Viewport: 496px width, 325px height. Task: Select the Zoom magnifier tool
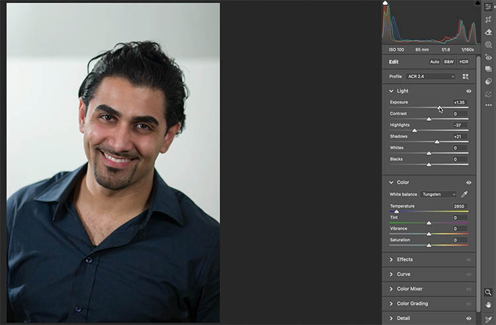pos(489,292)
